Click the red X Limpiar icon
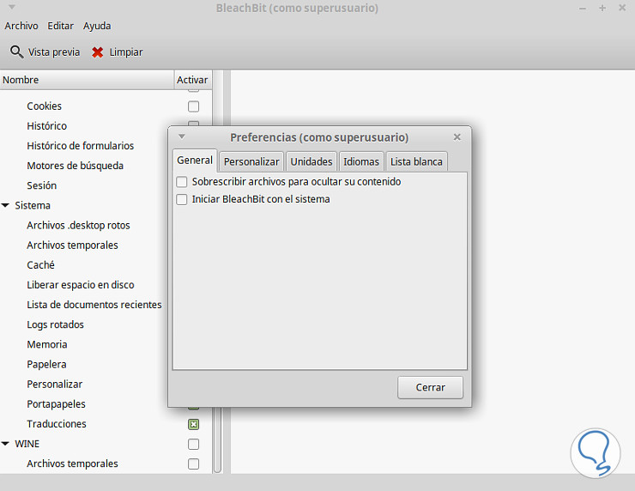The image size is (635, 491). pyautogui.click(x=97, y=52)
